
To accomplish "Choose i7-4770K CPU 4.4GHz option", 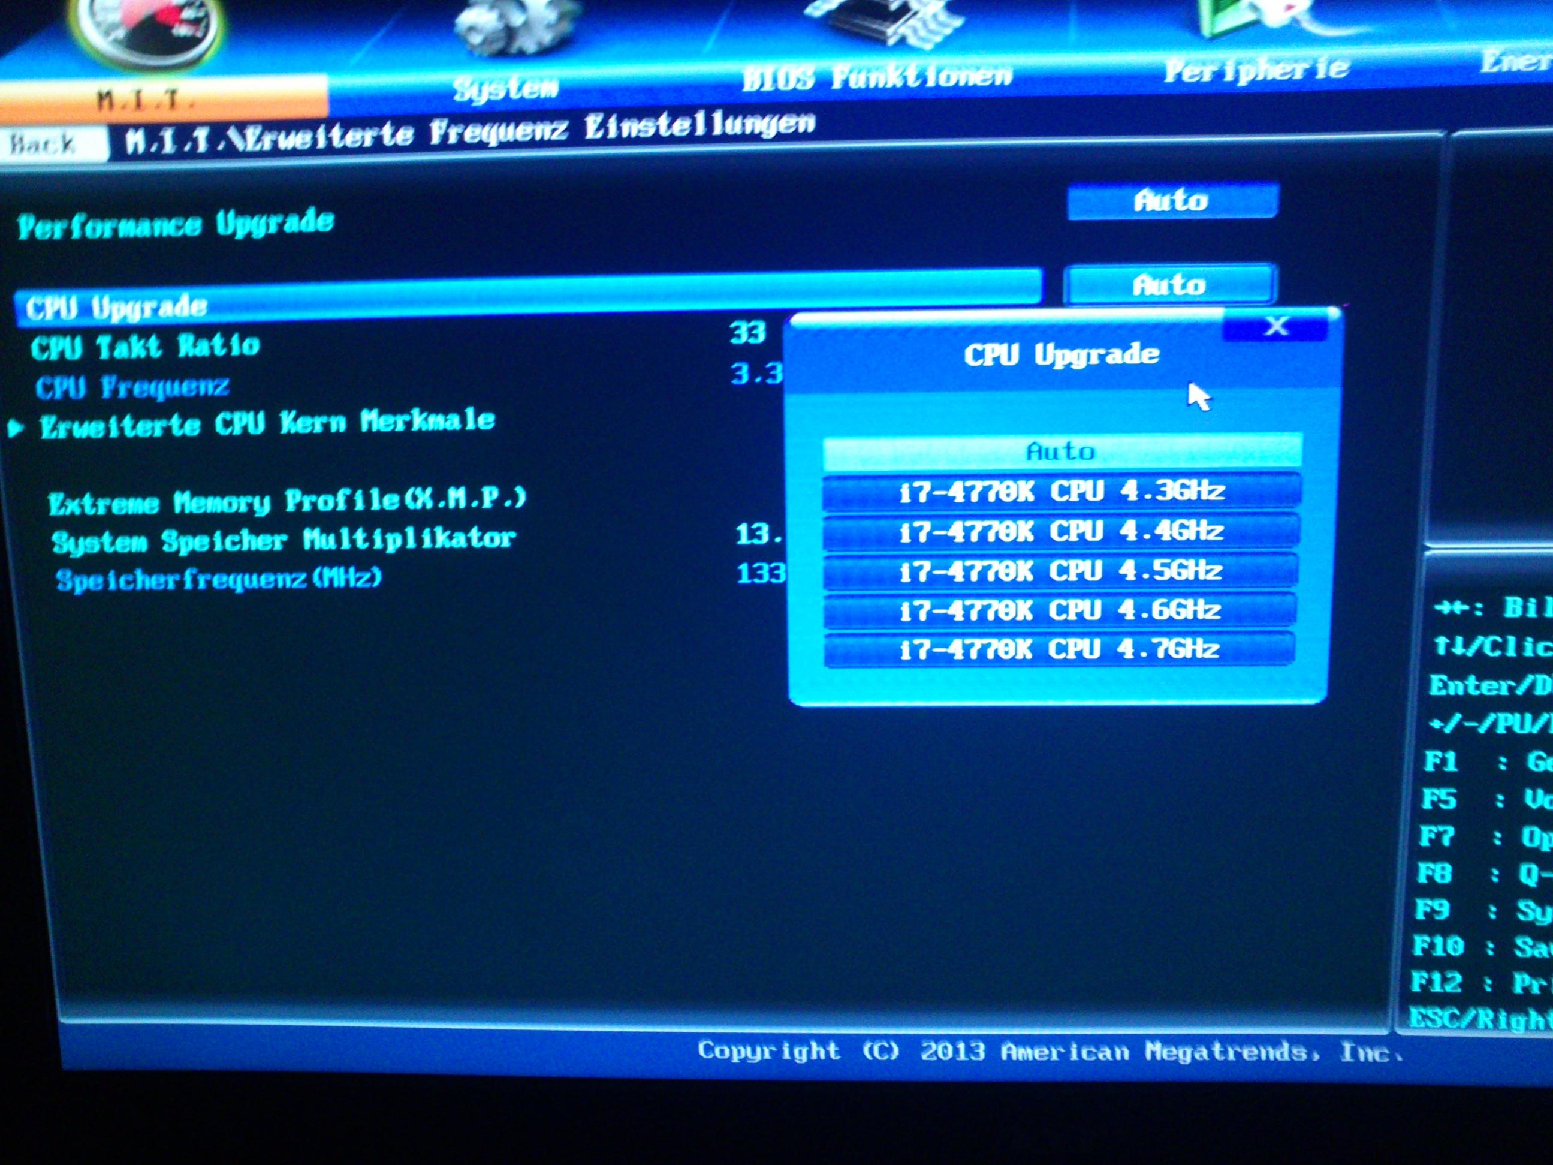I will click(x=1061, y=532).
